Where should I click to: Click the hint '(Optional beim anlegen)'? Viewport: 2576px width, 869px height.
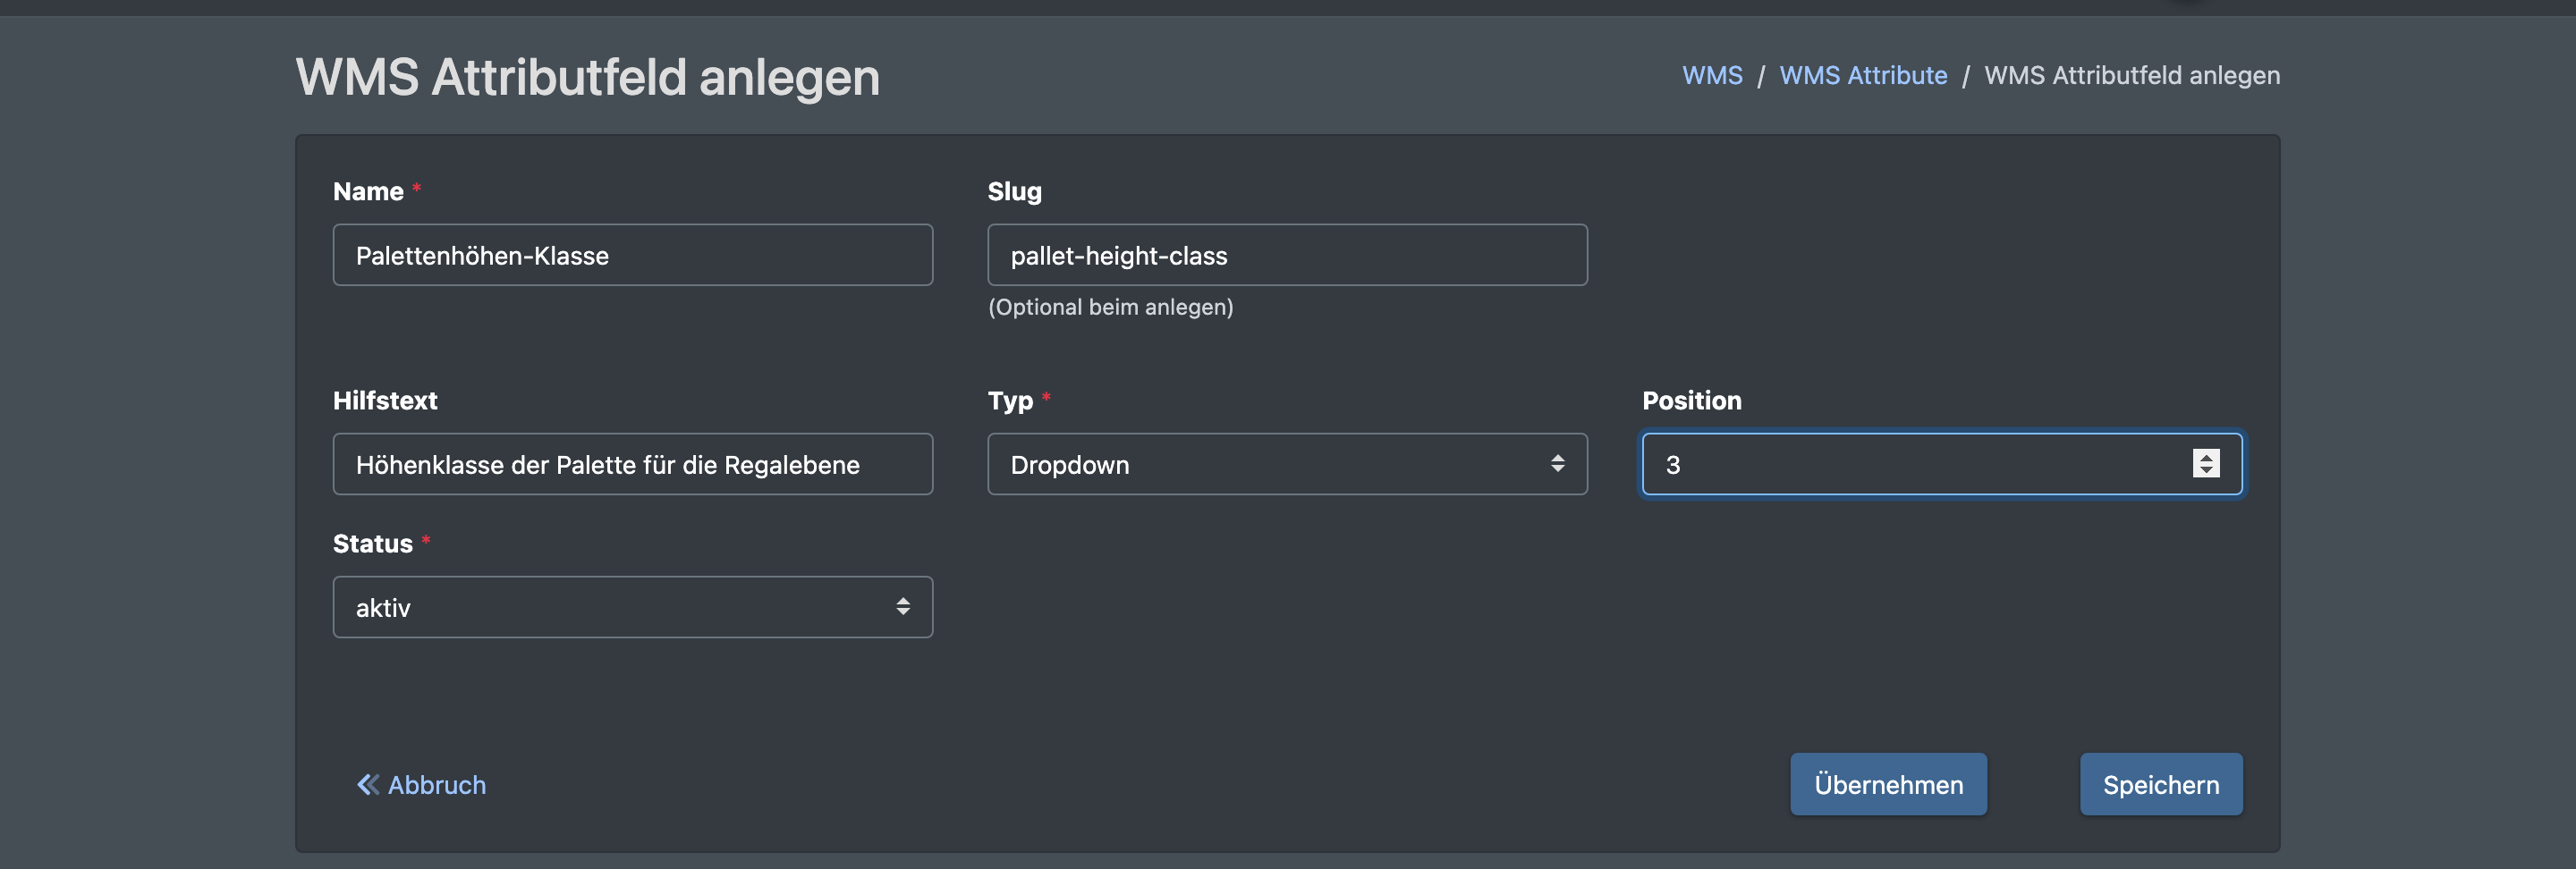coord(1110,307)
